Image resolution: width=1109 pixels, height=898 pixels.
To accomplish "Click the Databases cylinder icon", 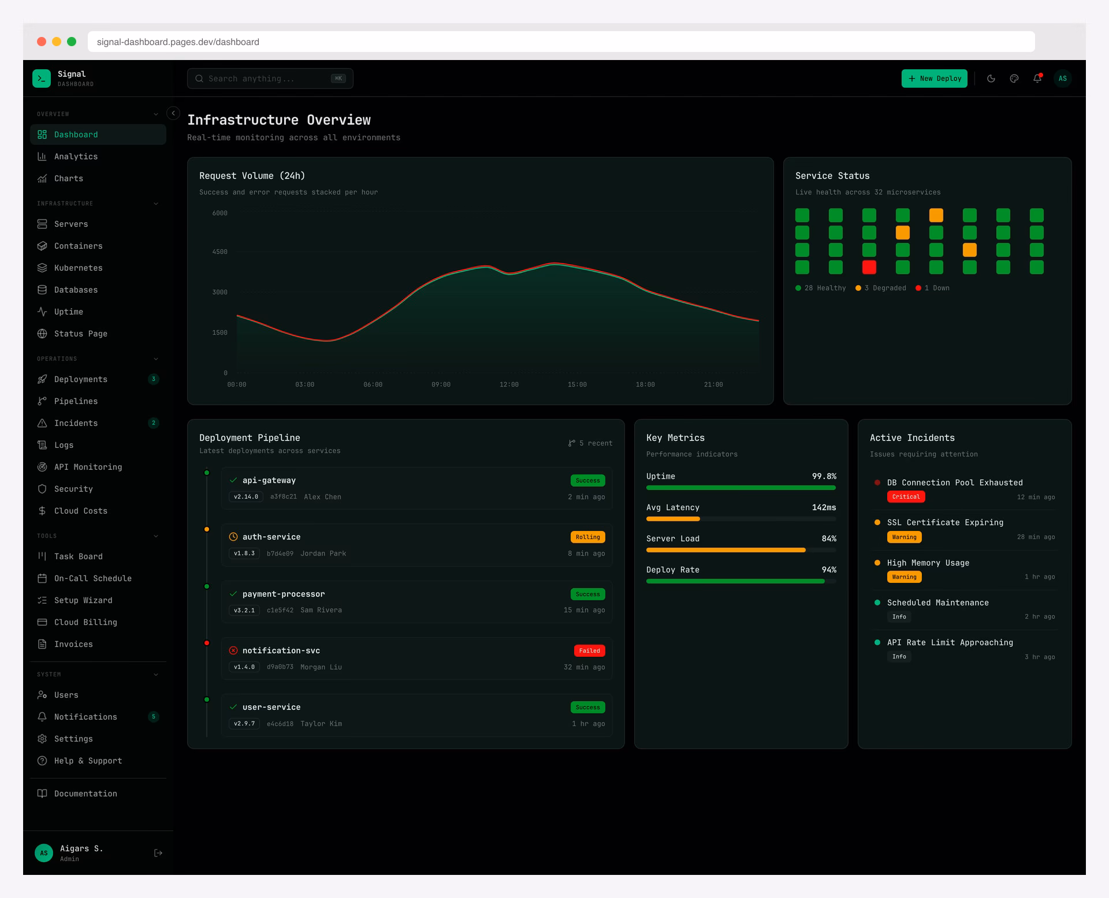I will tap(42, 290).
